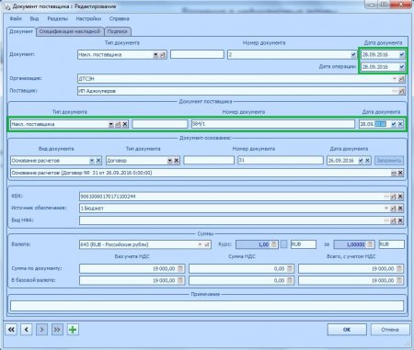Viewport: 414px width, 350px height.
Task: Focus the Примечание text field
Action: point(207,306)
